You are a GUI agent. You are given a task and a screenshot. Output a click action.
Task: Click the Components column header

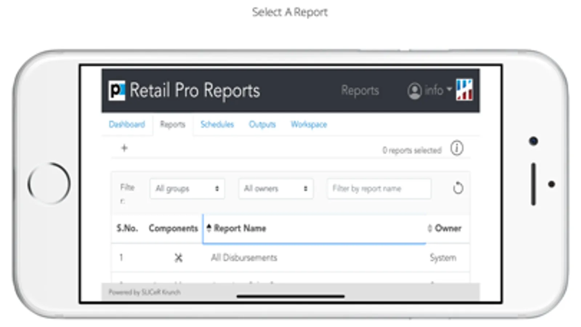coord(173,228)
